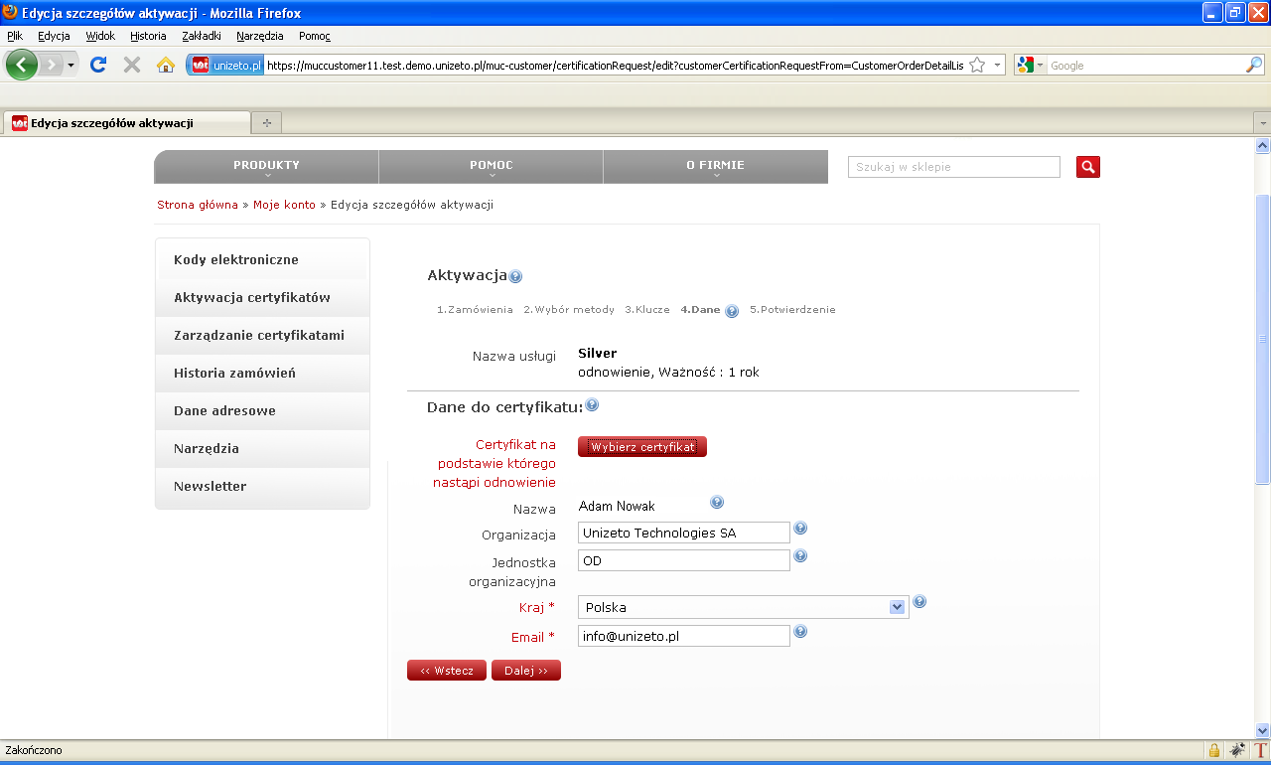
Task: Click the padlock security icon in status bar
Action: (1213, 750)
